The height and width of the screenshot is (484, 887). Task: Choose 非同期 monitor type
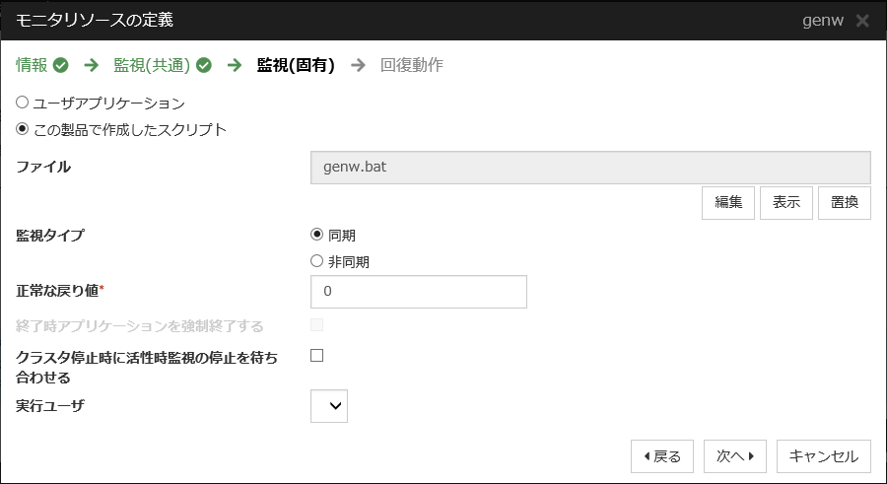coord(317,261)
